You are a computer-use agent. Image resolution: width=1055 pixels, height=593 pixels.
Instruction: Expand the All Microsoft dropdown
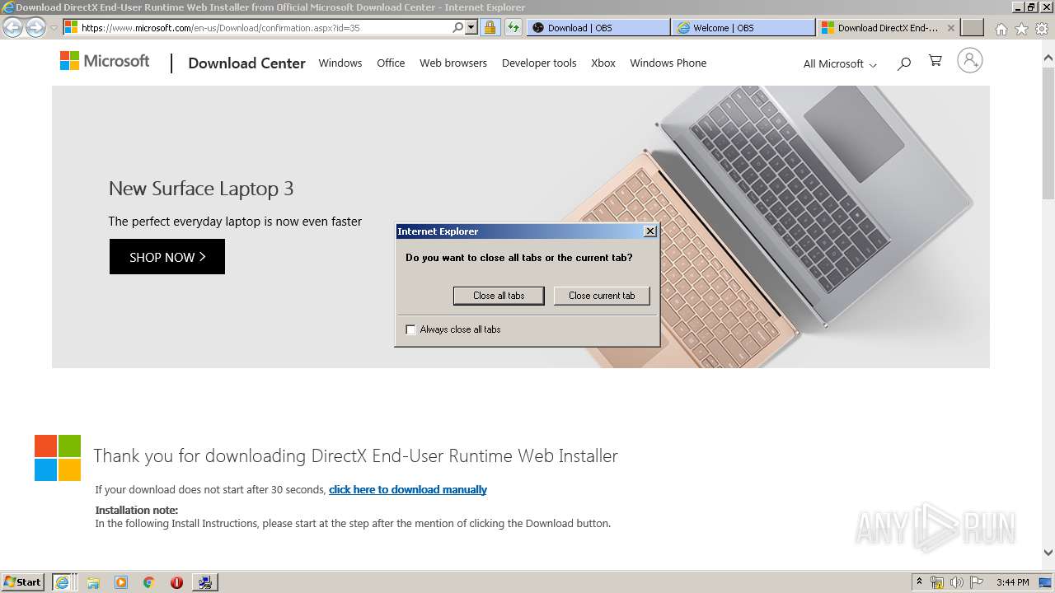pos(840,63)
